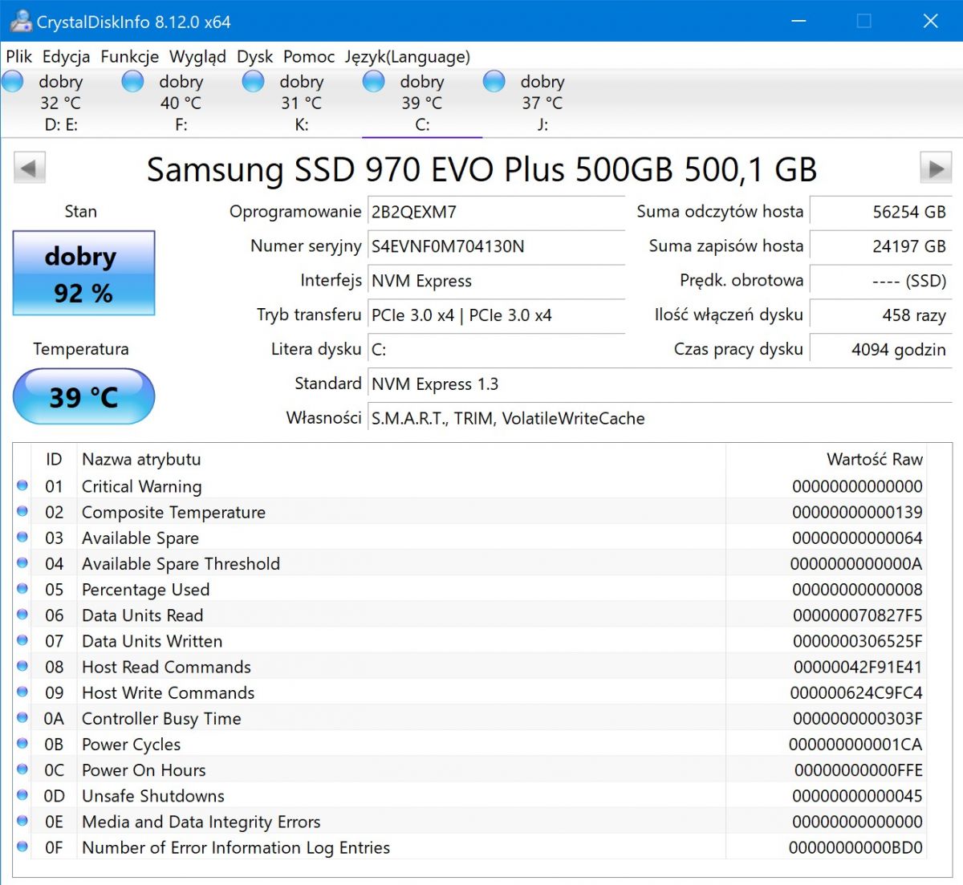Image resolution: width=963 pixels, height=885 pixels.
Task: Click the Controller Busy Time attribute name
Action: click(161, 719)
